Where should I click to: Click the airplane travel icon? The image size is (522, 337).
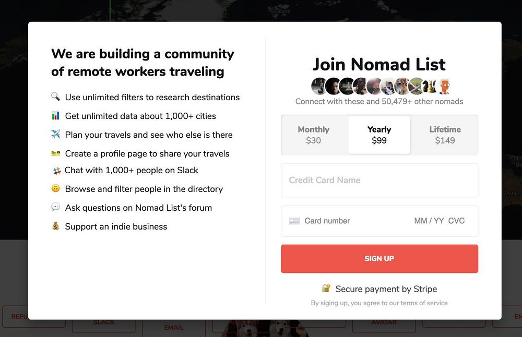coord(55,134)
